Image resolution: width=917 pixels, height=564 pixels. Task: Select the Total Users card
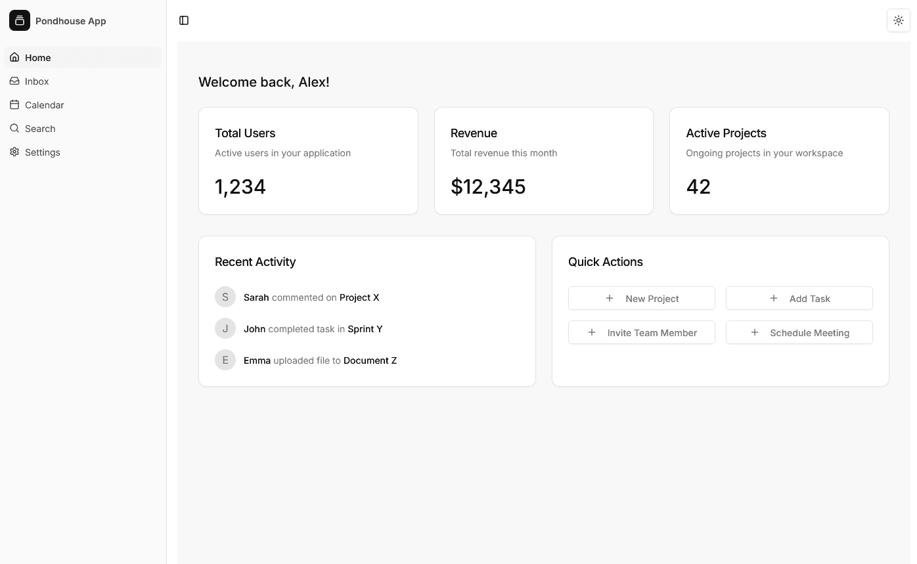[308, 161]
